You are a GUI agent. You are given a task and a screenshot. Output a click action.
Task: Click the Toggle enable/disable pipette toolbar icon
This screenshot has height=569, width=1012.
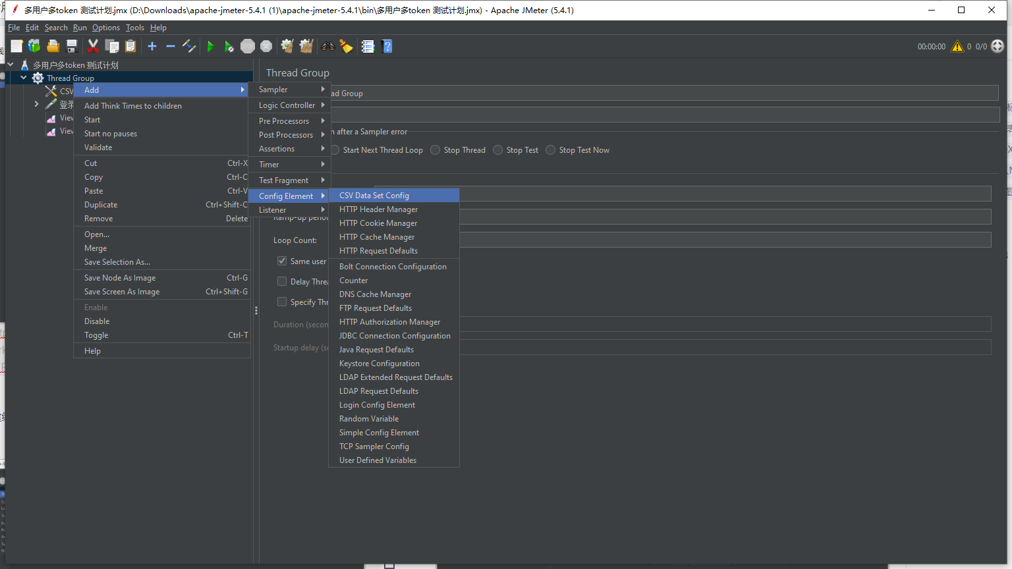[x=189, y=46]
